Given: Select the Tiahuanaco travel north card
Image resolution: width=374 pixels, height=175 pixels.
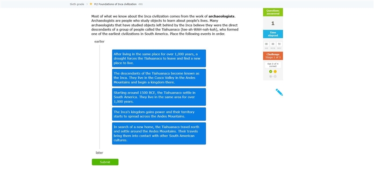Looking at the screenshot, I should [x=159, y=133].
